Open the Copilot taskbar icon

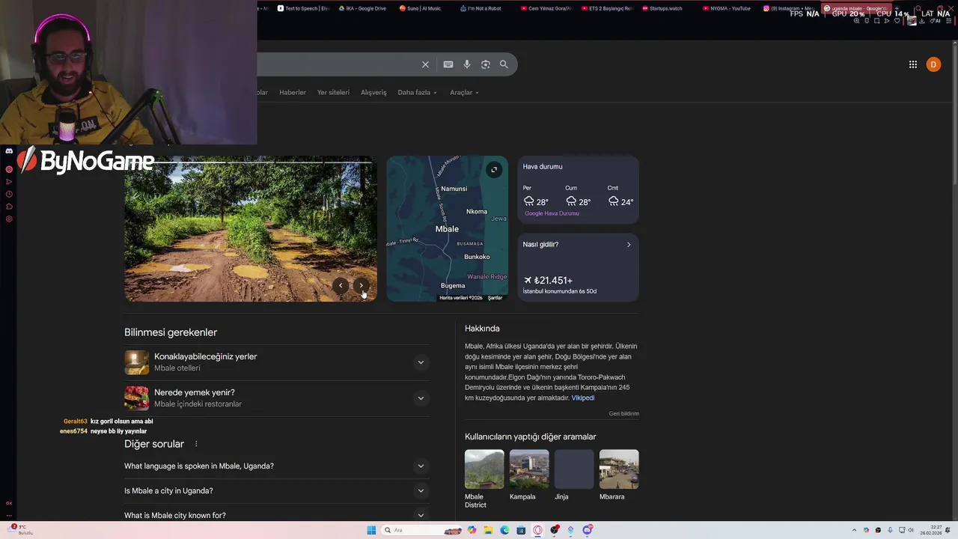[472, 530]
